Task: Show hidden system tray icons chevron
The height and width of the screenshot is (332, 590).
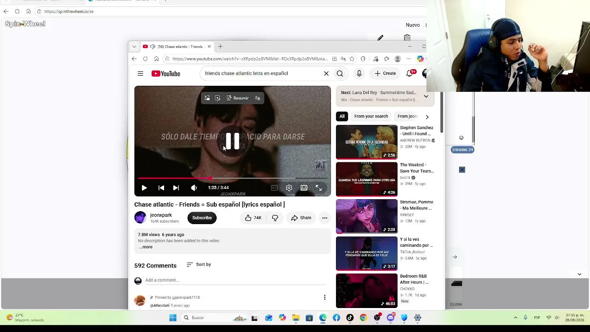Action: click(x=515, y=318)
